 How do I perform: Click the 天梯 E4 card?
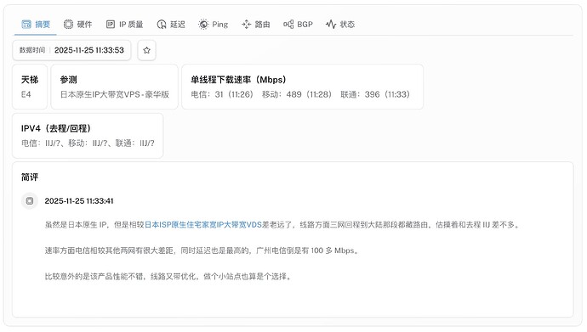[x=30, y=87]
